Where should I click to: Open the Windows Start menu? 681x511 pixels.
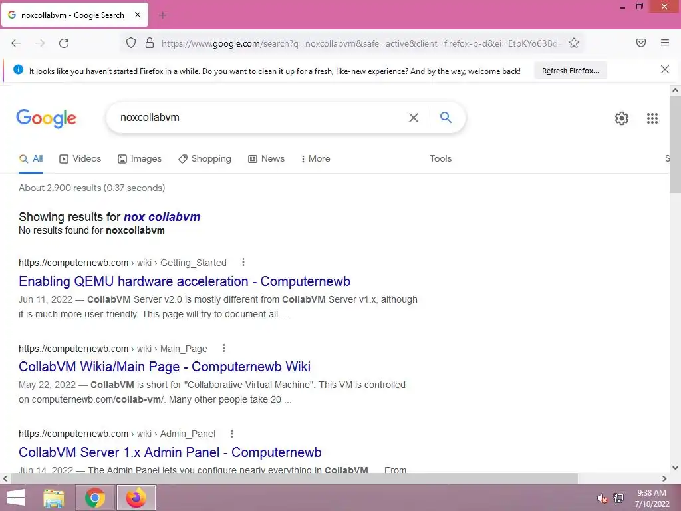(x=16, y=498)
